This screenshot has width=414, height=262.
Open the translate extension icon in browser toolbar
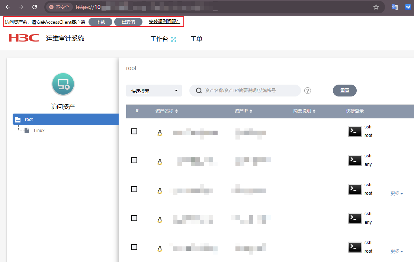coord(395,7)
